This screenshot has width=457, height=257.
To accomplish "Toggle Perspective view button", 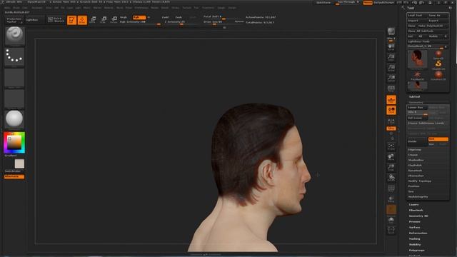I will click(x=391, y=89).
